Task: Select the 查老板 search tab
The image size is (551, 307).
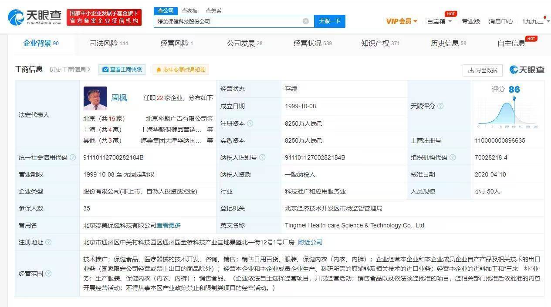Action: click(x=189, y=10)
